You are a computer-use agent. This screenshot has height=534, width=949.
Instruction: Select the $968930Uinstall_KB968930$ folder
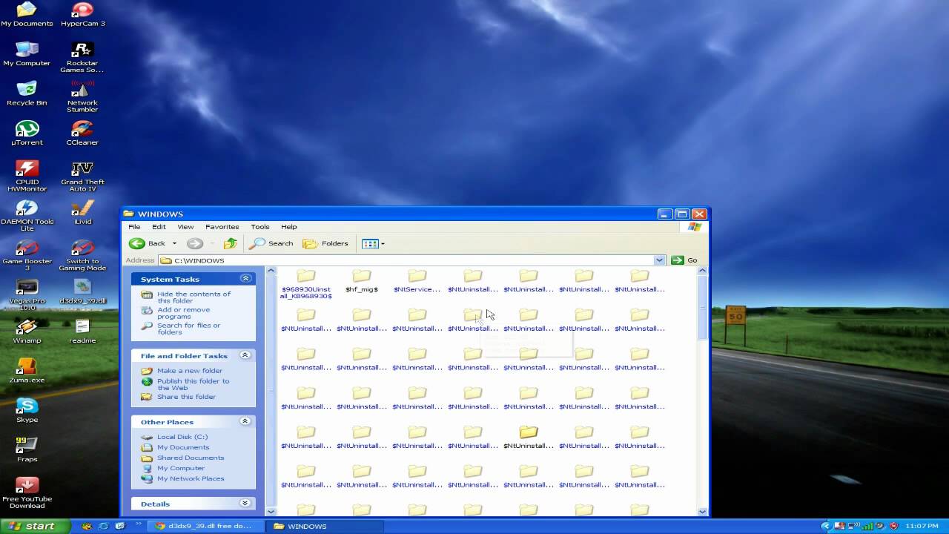[x=306, y=285]
